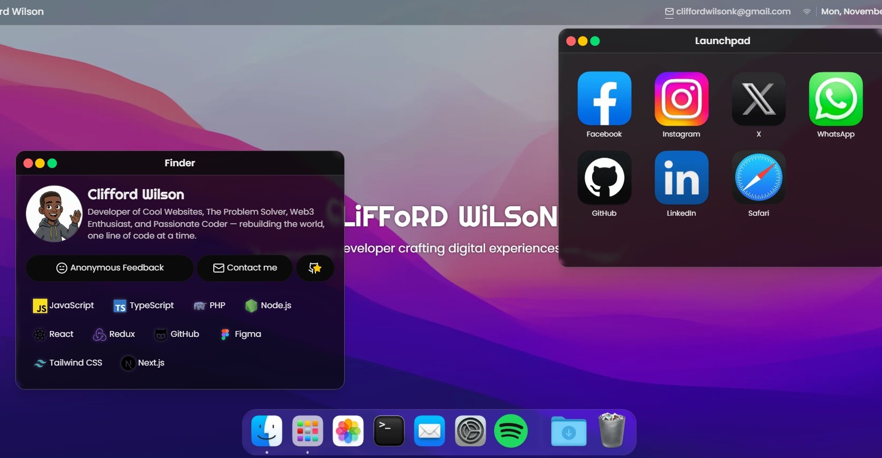Launch Safari from Launchpad
The image size is (882, 458).
click(759, 178)
